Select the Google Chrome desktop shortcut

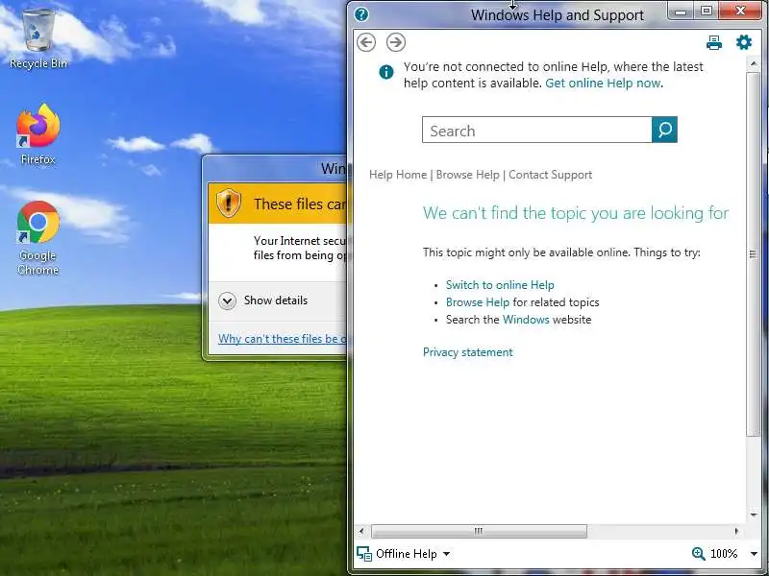[x=38, y=238]
